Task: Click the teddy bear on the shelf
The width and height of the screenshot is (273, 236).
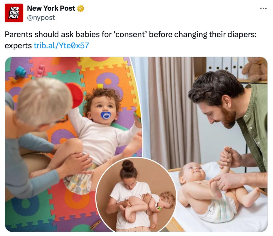Action: click(255, 69)
